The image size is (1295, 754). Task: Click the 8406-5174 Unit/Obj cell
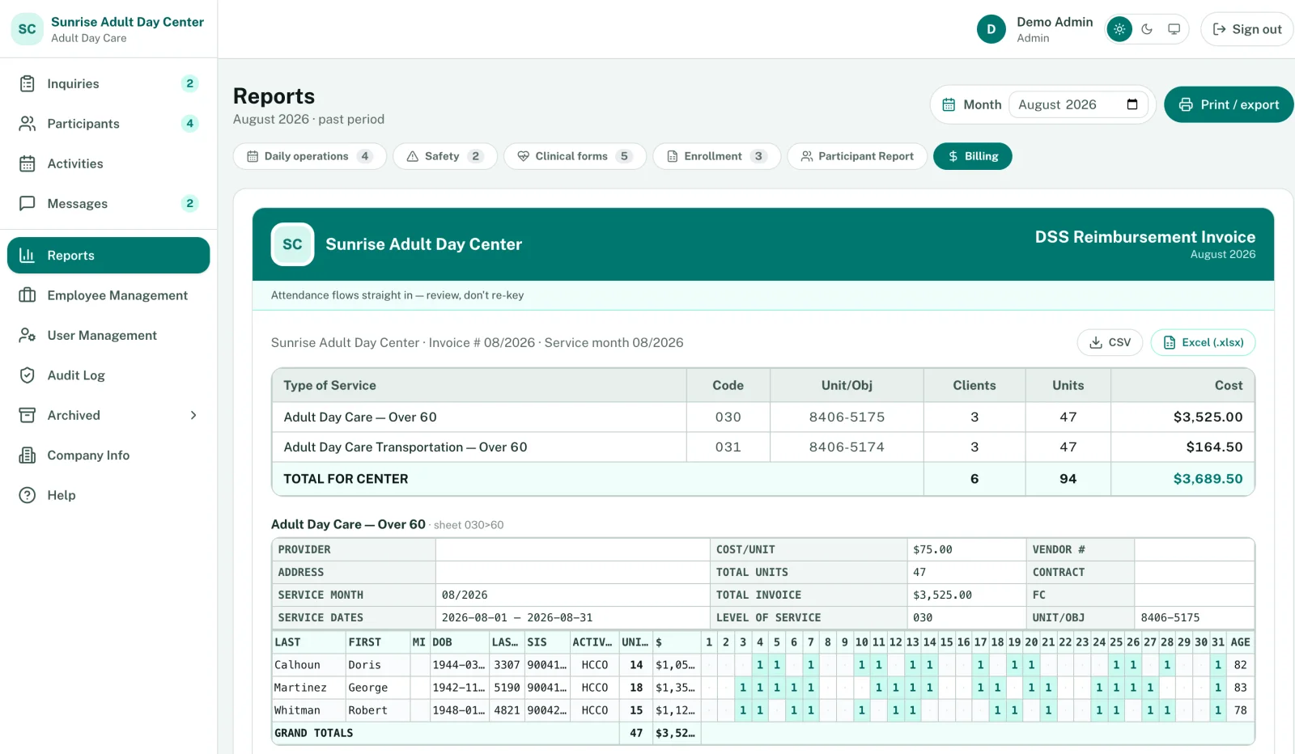847,447
